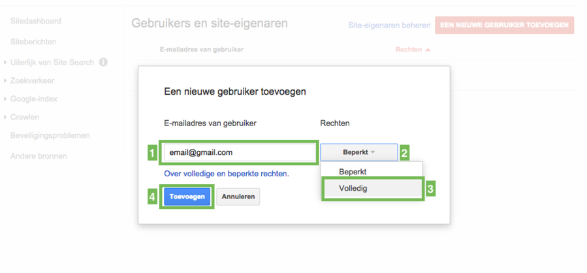587x273 pixels.
Task: Expand the Crawlen sidebar section
Action: (x=5, y=118)
